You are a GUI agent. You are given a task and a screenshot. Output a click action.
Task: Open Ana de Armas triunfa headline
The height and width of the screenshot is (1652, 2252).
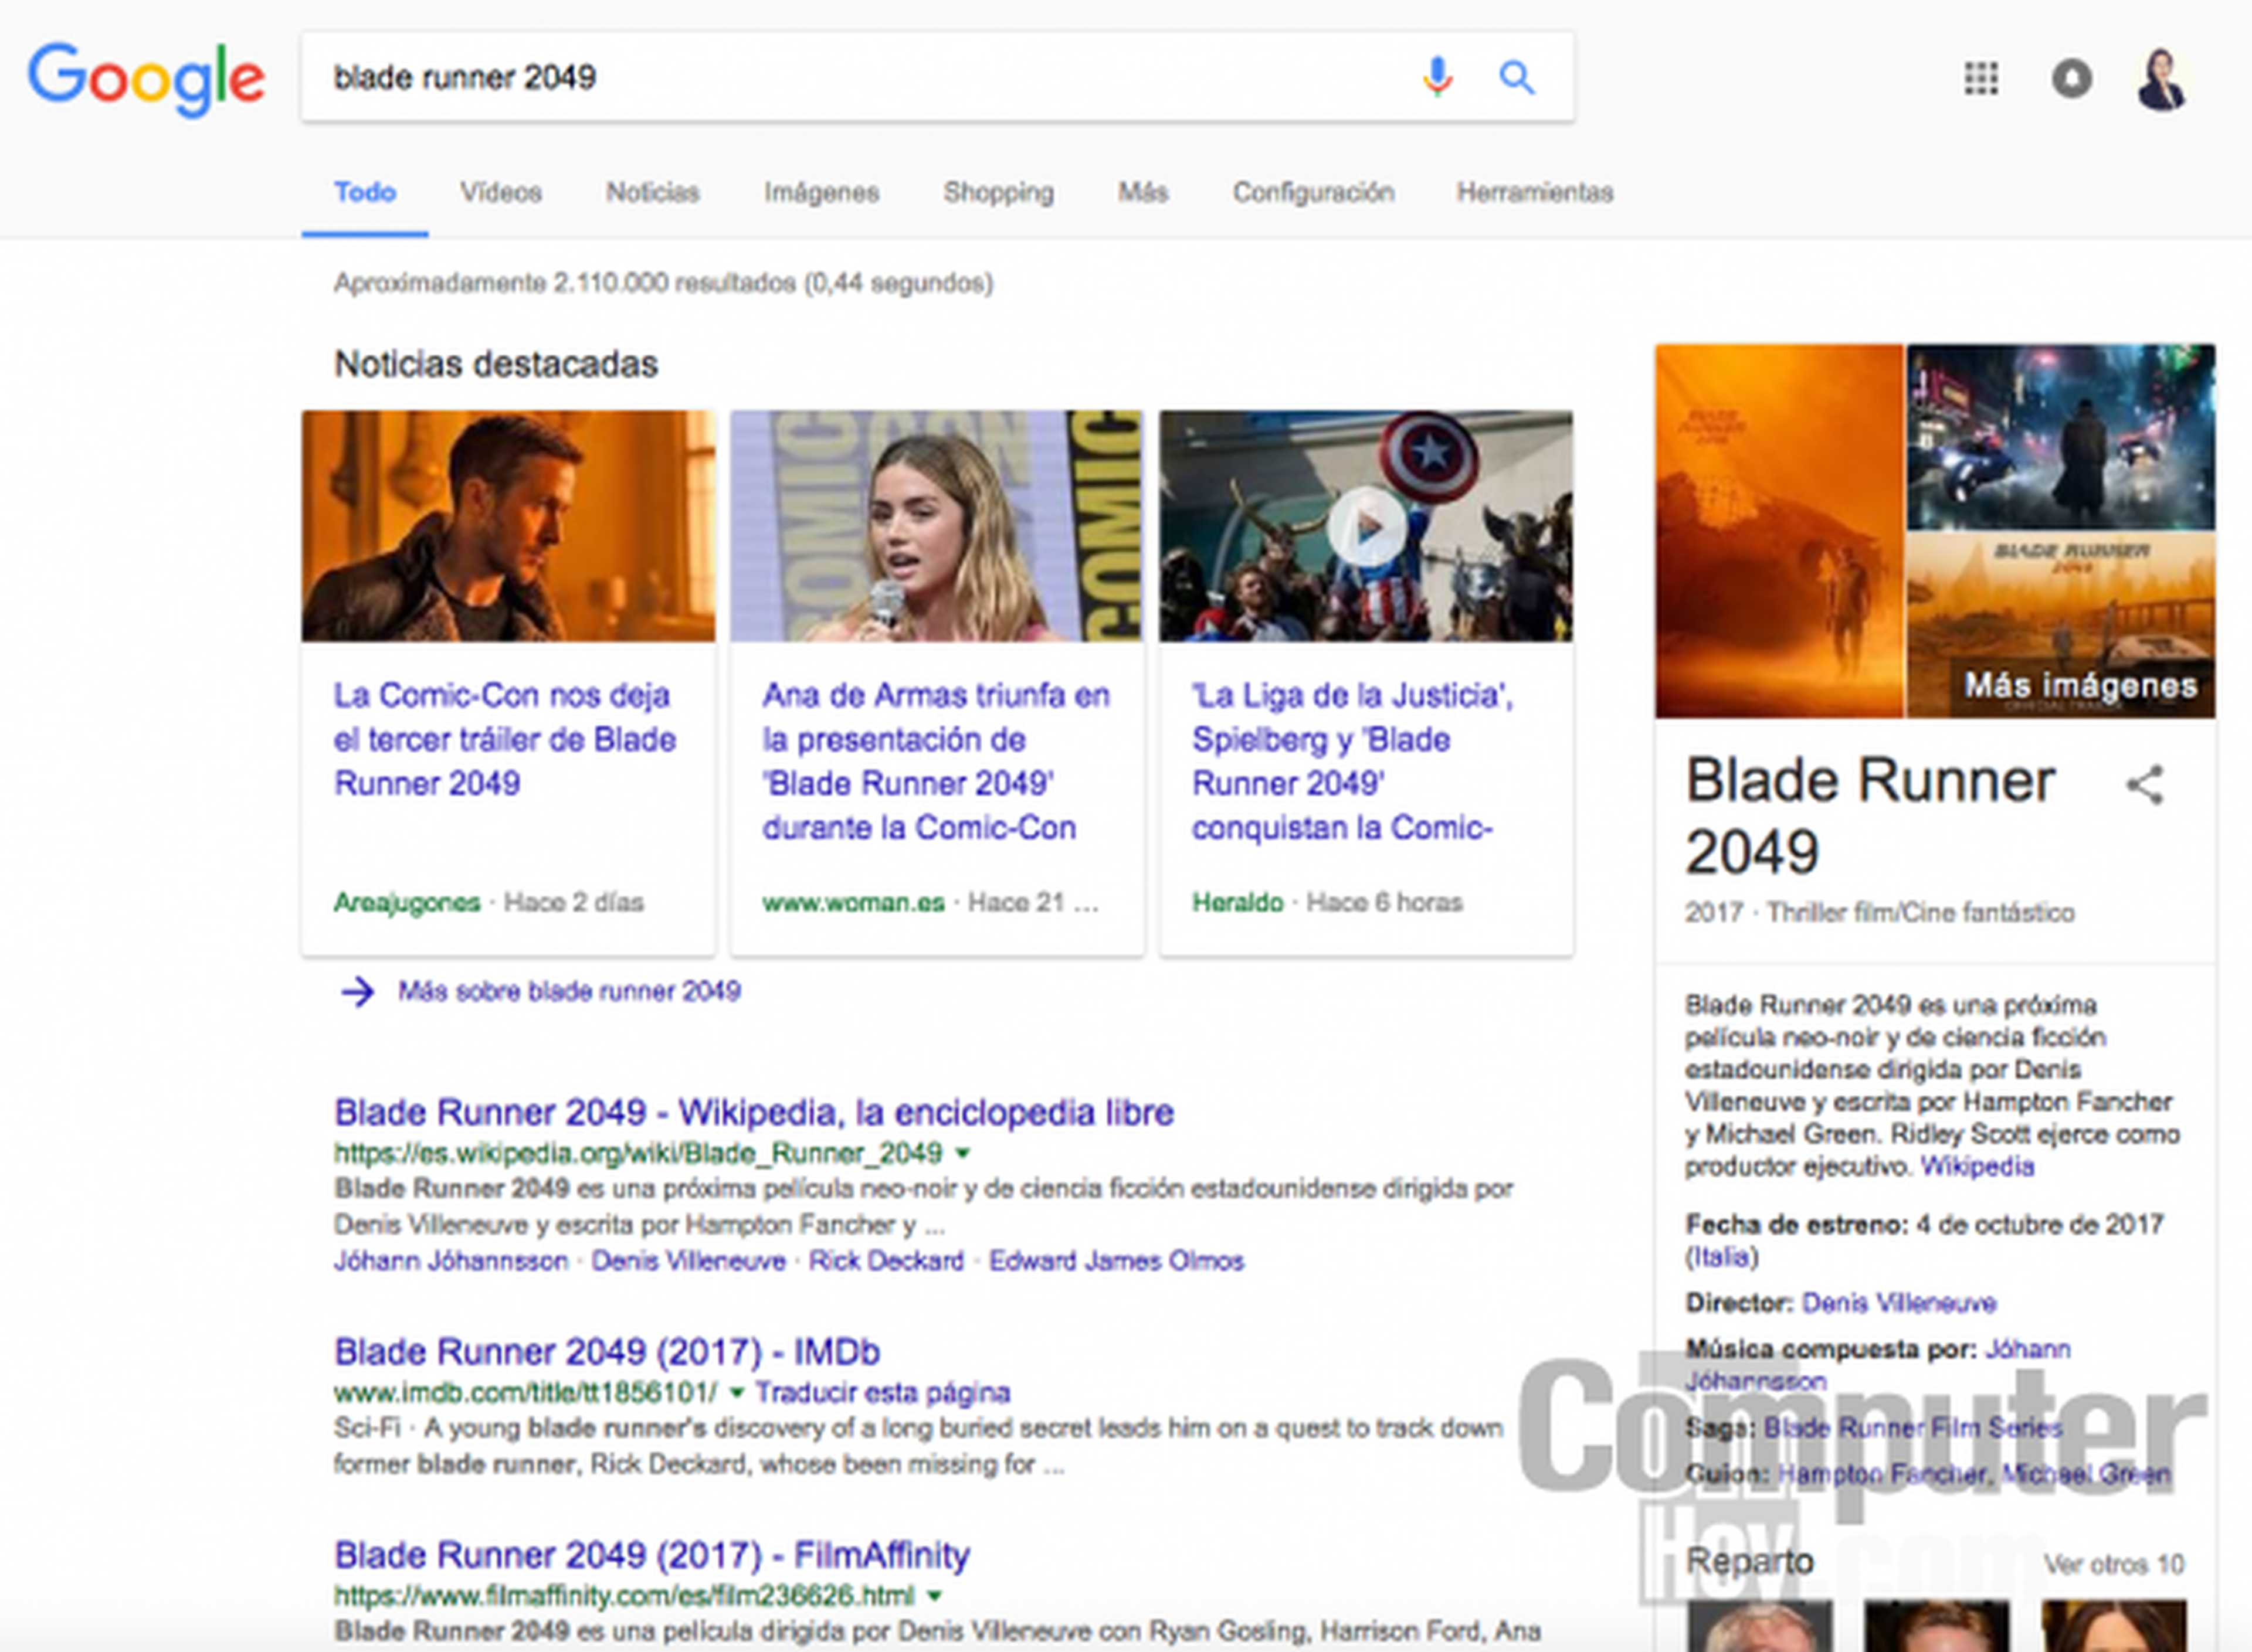tap(937, 761)
